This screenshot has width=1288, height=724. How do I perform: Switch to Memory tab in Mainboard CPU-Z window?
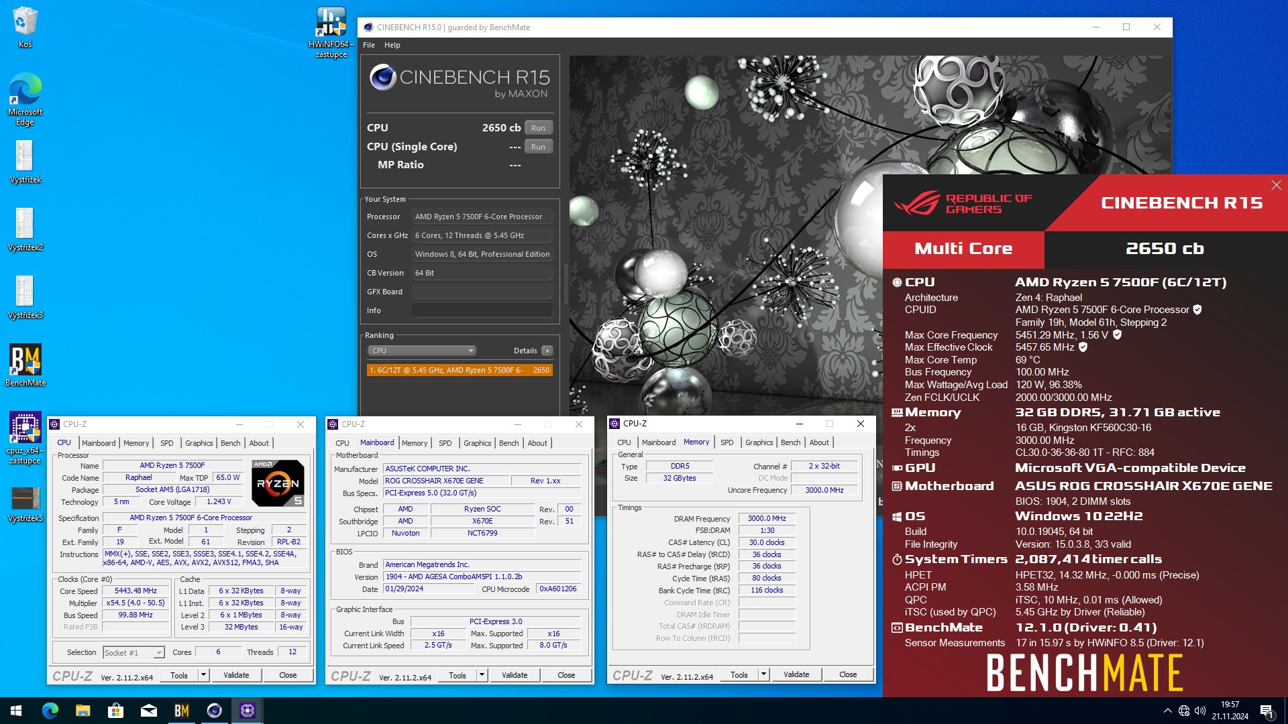tap(415, 443)
